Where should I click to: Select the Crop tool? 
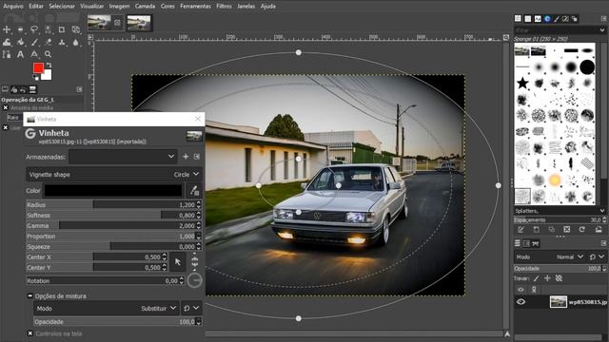62,29
